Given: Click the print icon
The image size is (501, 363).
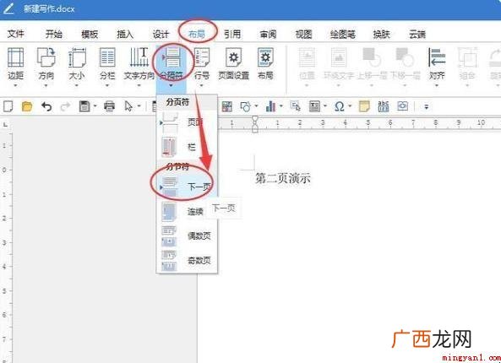Looking at the screenshot, I should (x=109, y=106).
